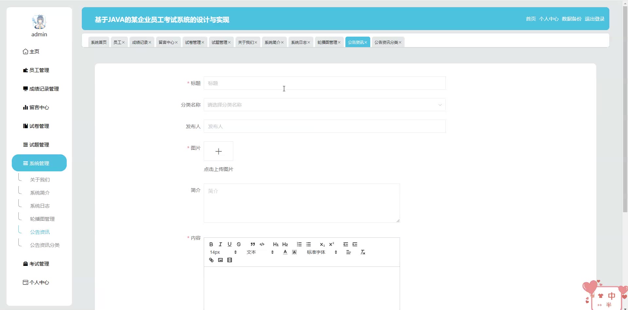The height and width of the screenshot is (310, 628).
Task: Click the 标题 title input field
Action: (x=324, y=83)
